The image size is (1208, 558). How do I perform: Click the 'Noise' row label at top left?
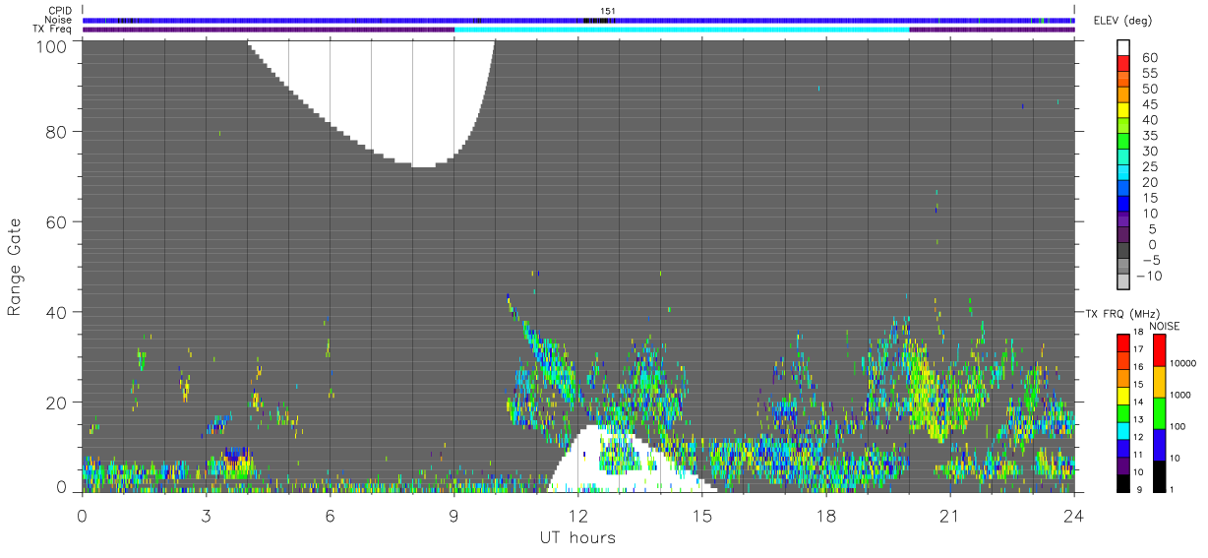pyautogui.click(x=60, y=20)
